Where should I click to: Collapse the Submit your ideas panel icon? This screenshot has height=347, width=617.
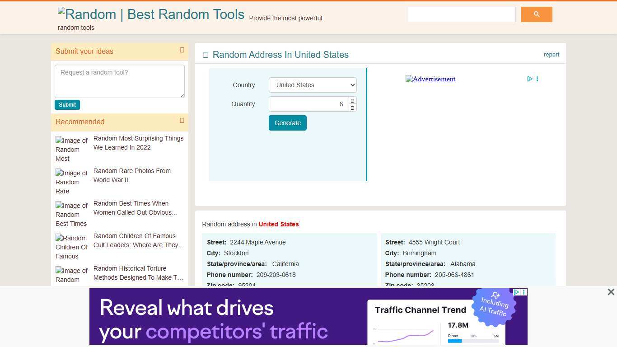(182, 50)
